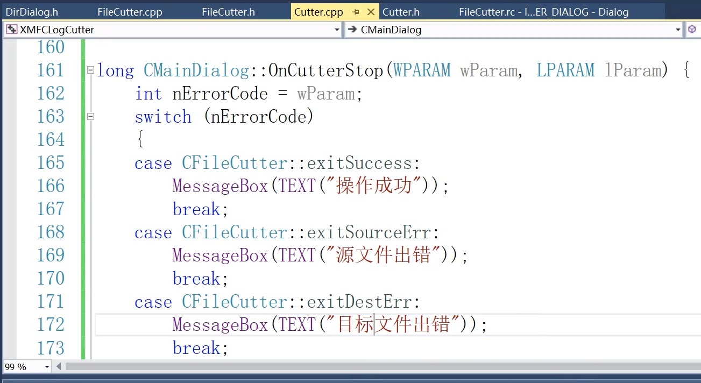701x383 pixels.
Task: Click exitSuccess on line 165
Action: point(359,163)
